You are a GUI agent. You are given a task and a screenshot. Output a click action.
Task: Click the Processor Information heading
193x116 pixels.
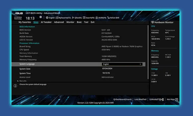pyautogui.click(x=29, y=43)
